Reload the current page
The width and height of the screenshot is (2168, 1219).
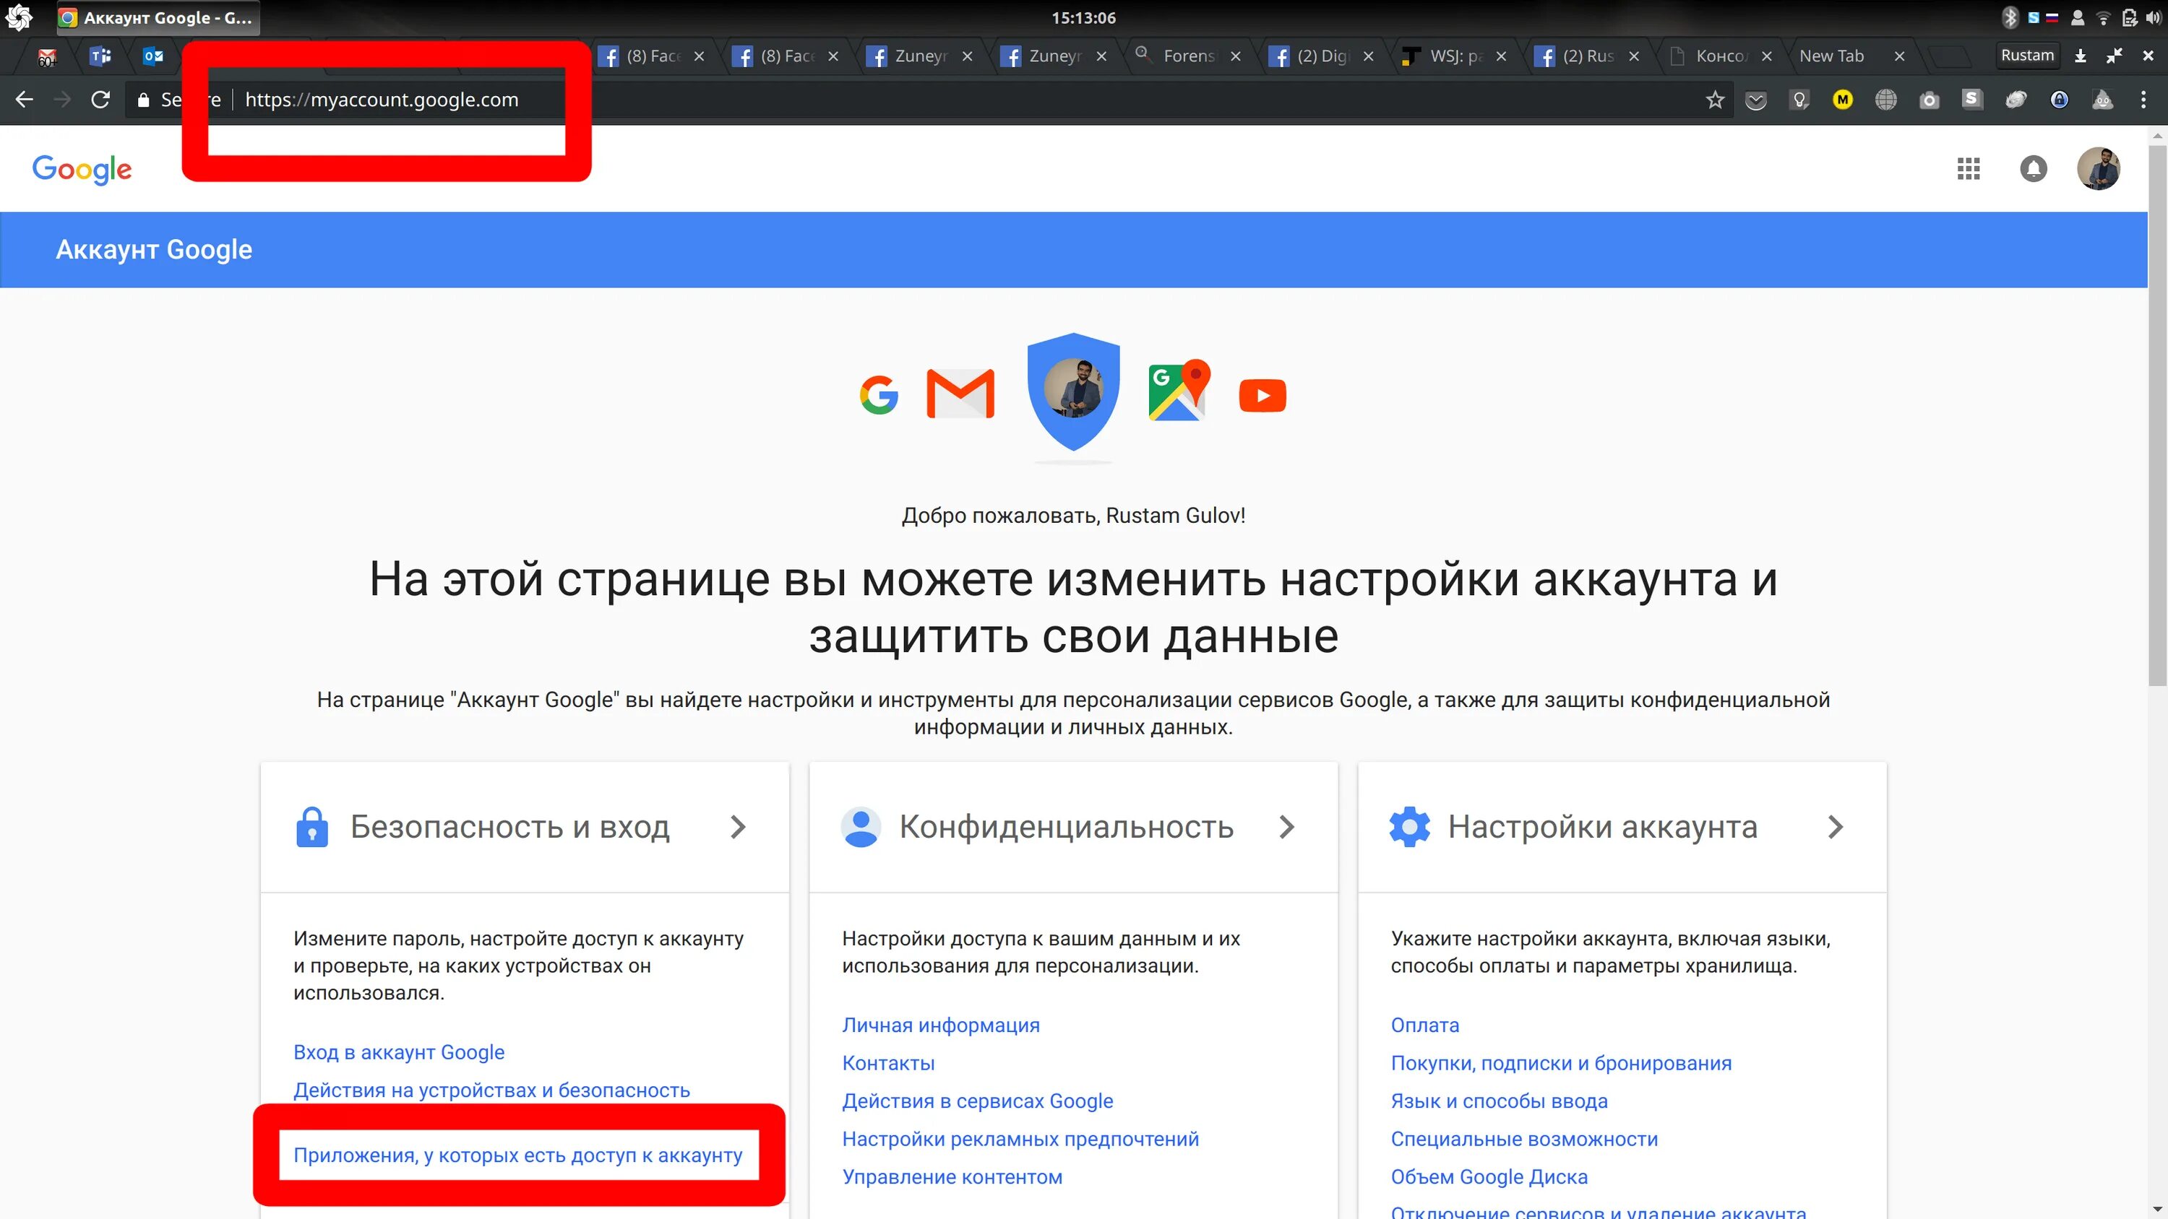coord(100,99)
